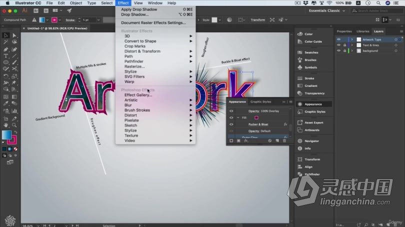Open the Window menu
The width and height of the screenshot is (405, 227).
click(155, 3)
